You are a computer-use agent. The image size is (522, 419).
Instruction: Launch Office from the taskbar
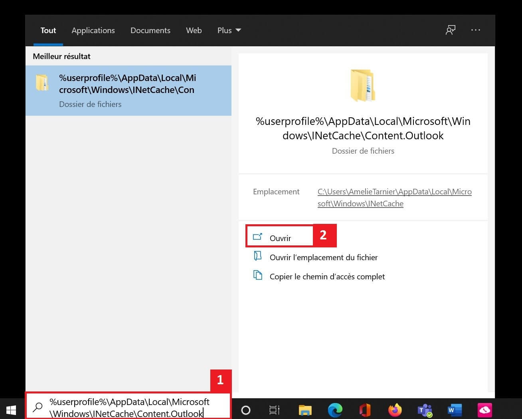pyautogui.click(x=365, y=410)
